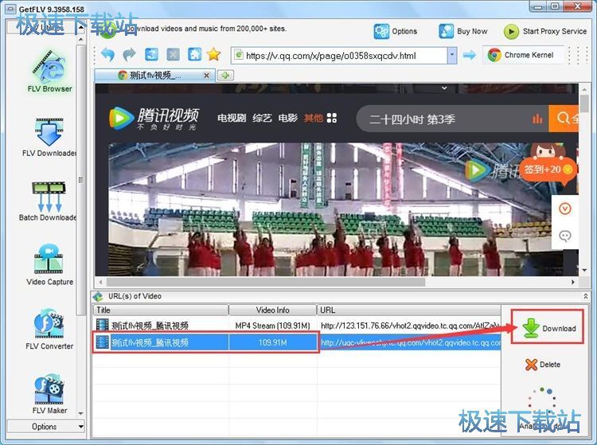This screenshot has width=597, height=445.
Task: Open the FLV Downloader tool
Action: [49, 138]
